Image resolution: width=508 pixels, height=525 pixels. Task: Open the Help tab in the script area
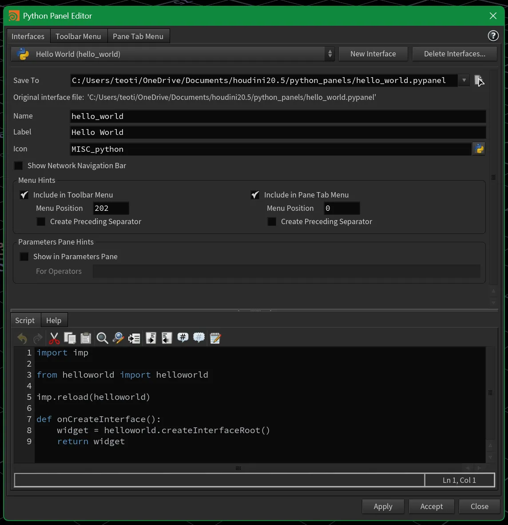point(54,320)
